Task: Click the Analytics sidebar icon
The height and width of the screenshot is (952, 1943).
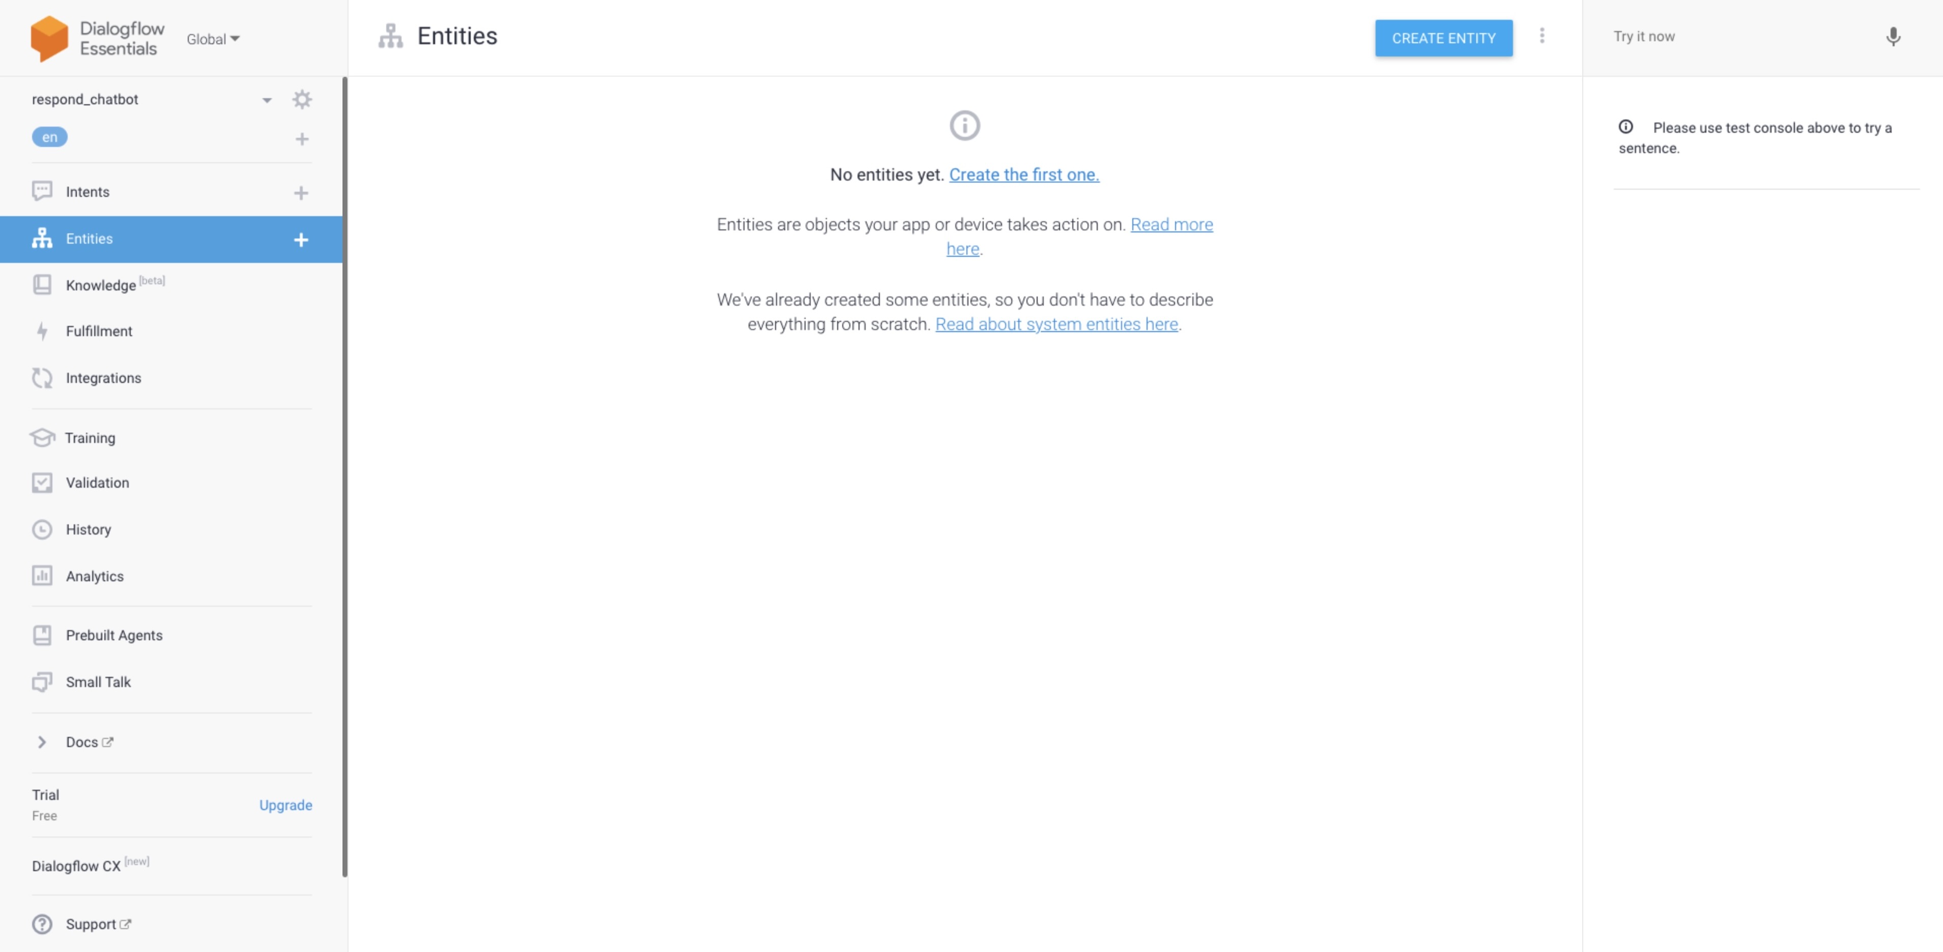Action: [41, 576]
